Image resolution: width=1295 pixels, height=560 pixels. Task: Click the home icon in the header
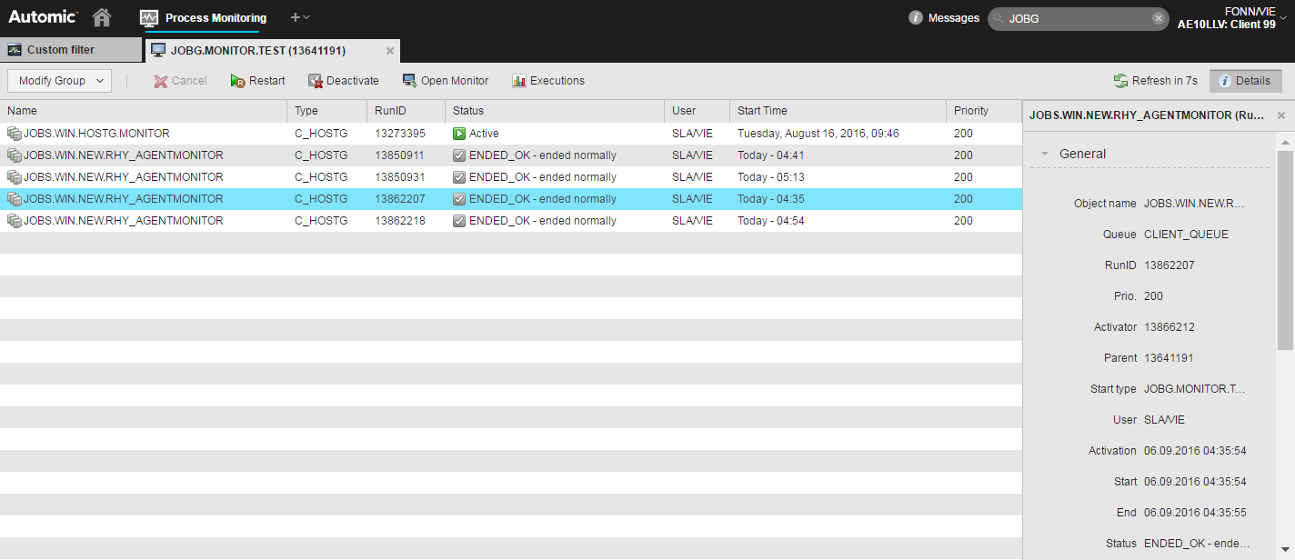[x=101, y=16]
